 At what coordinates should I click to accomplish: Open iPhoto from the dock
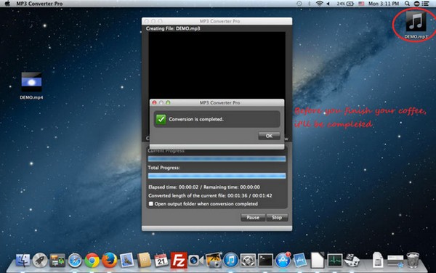213,260
